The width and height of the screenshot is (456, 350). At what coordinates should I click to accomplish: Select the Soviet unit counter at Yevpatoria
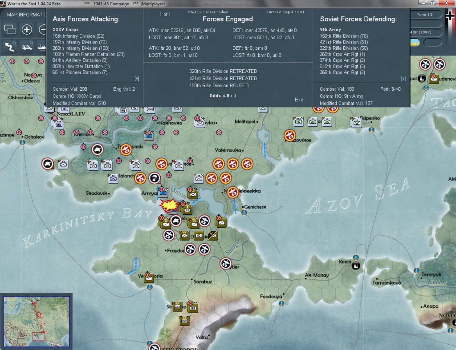[149, 278]
